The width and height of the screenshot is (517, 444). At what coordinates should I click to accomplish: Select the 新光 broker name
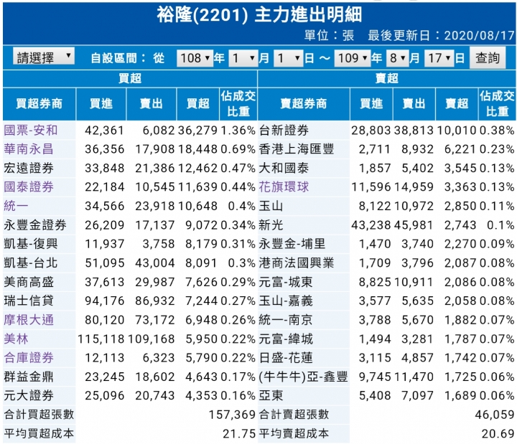(x=271, y=225)
